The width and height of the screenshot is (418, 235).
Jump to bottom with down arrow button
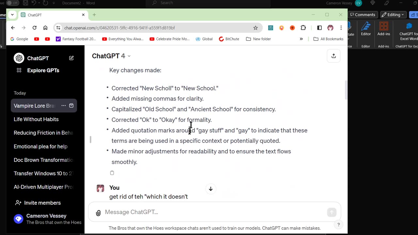211,189
